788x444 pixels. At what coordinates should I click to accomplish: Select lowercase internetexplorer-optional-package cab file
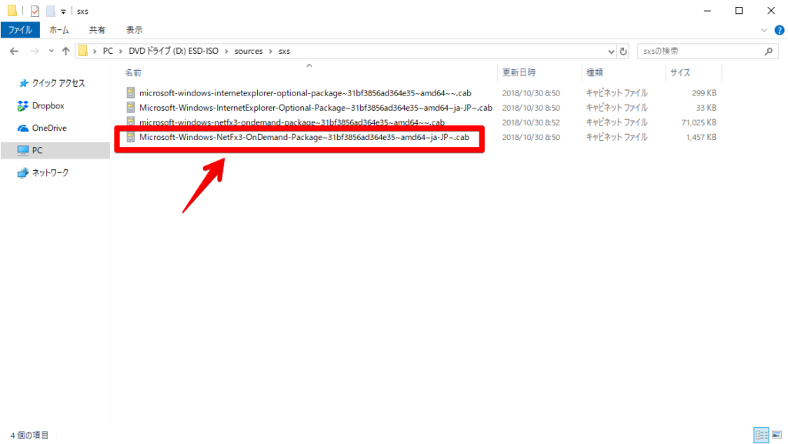point(305,93)
